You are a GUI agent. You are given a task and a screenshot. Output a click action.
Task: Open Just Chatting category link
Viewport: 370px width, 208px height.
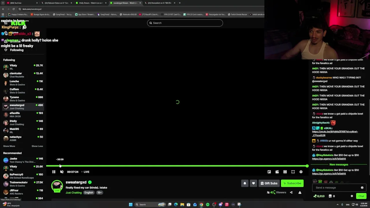74,193
